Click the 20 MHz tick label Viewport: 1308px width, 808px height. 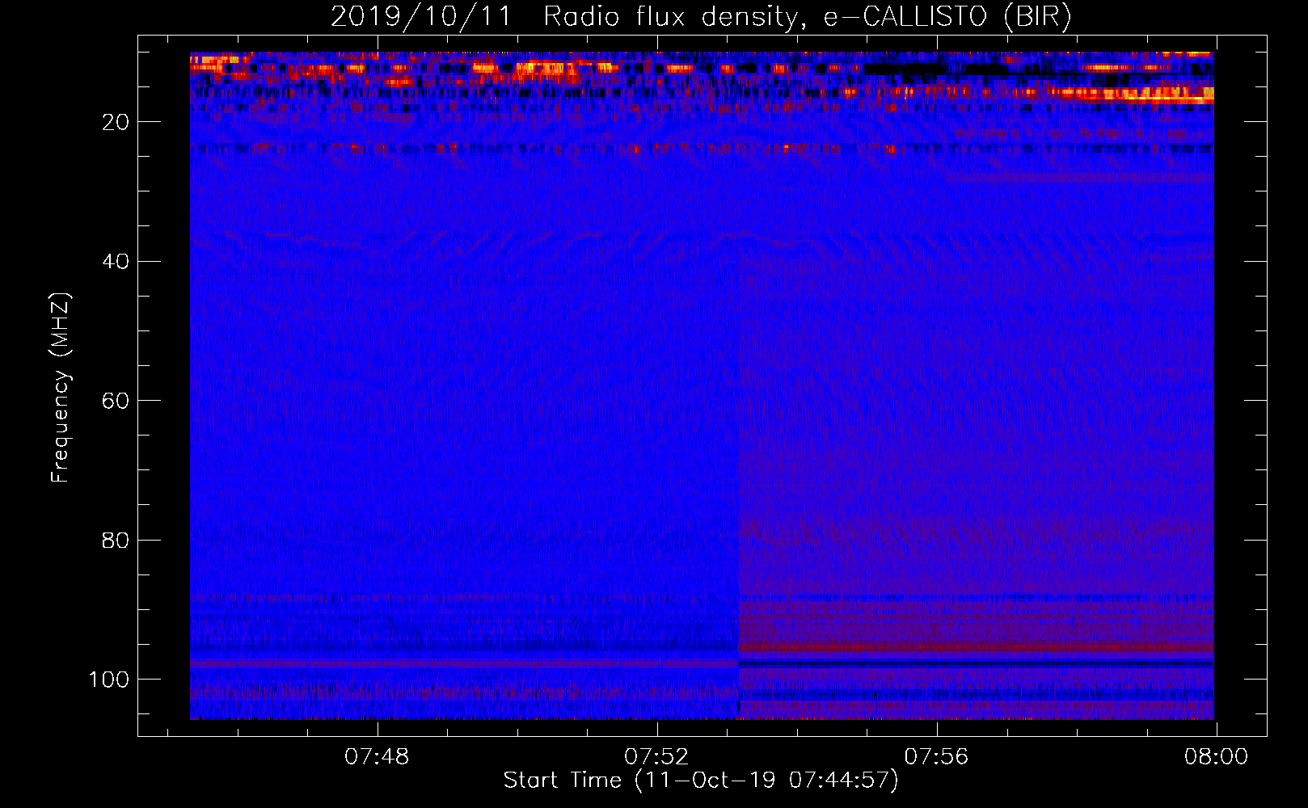116,122
